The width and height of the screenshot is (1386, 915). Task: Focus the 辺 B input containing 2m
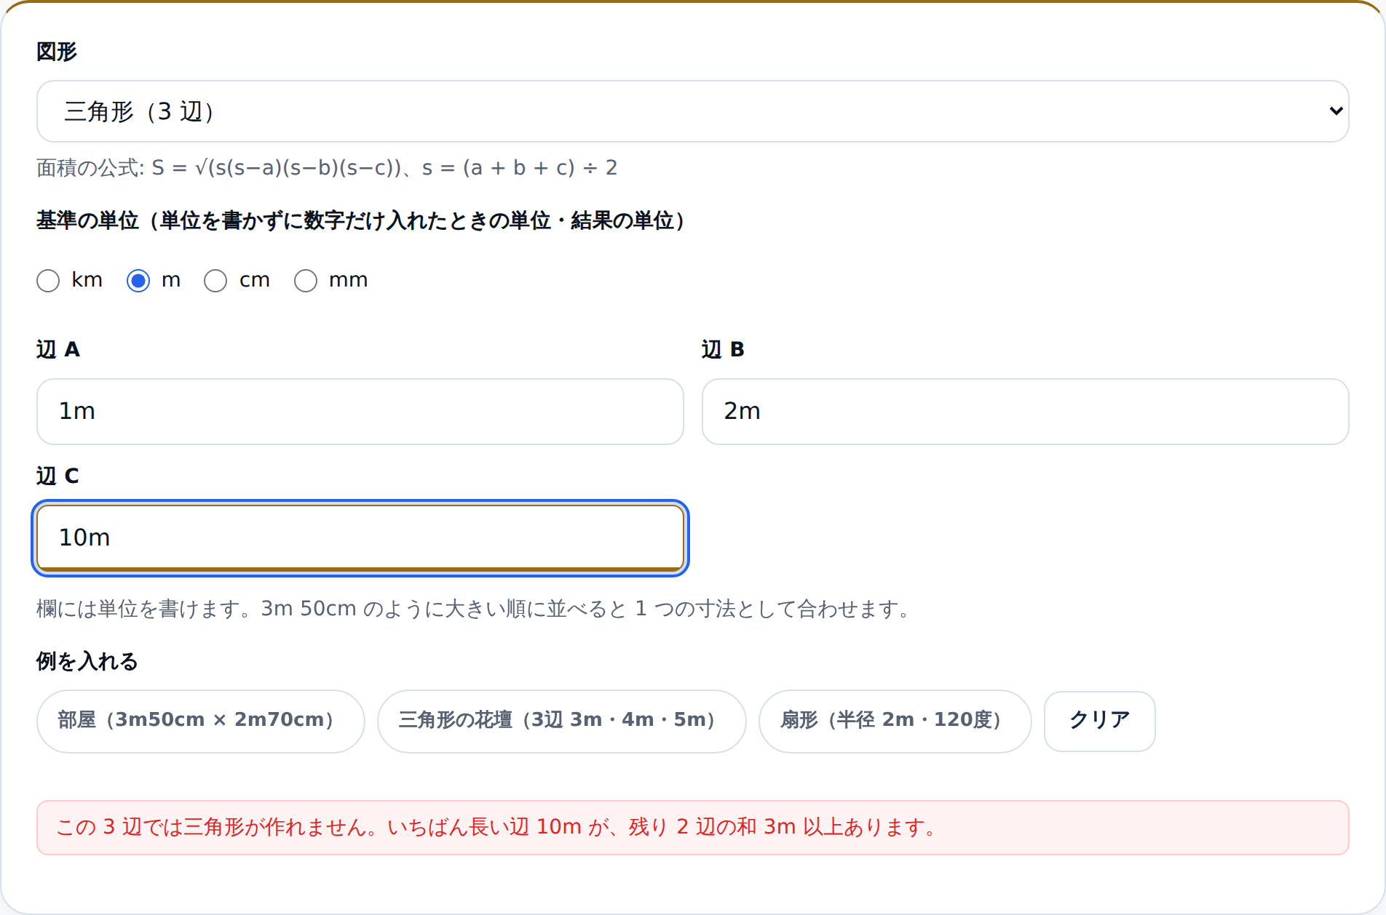click(x=1025, y=412)
